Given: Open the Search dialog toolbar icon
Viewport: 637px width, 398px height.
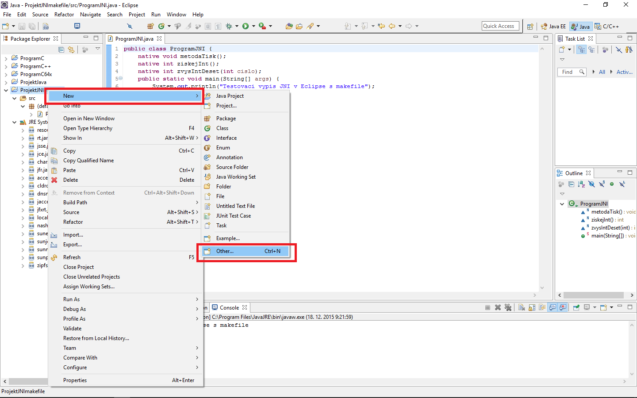Looking at the screenshot, I should [130, 26].
